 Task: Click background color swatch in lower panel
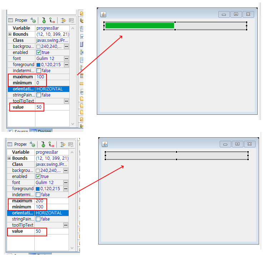pos(38,170)
